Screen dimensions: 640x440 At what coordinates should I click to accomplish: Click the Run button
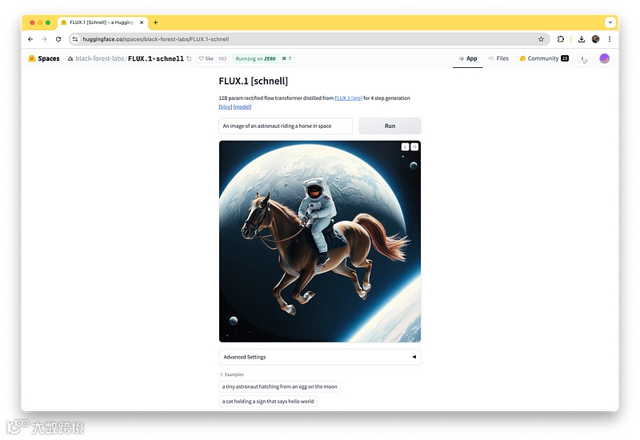point(390,126)
